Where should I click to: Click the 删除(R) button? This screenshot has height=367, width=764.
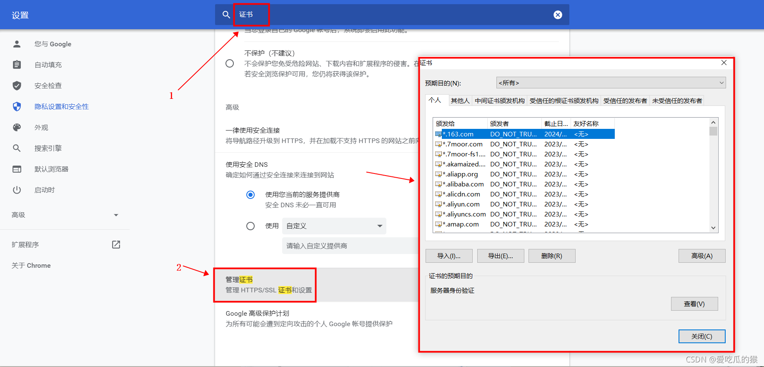click(552, 256)
